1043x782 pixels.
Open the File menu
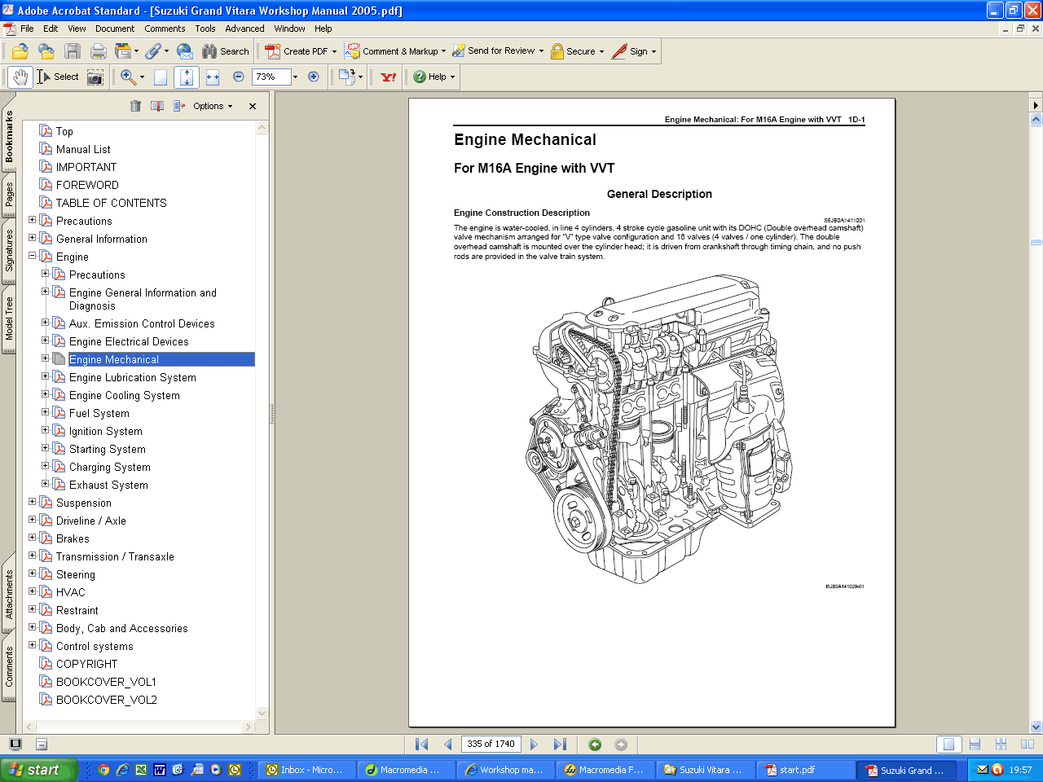27,29
